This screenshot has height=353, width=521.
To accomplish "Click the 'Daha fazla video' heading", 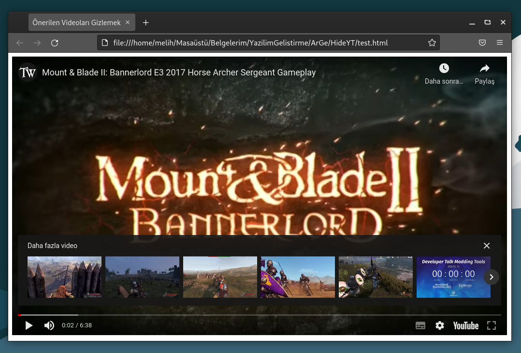I will click(52, 246).
